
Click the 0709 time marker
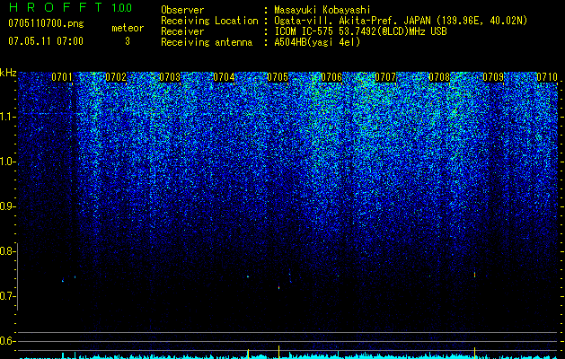[x=493, y=77]
